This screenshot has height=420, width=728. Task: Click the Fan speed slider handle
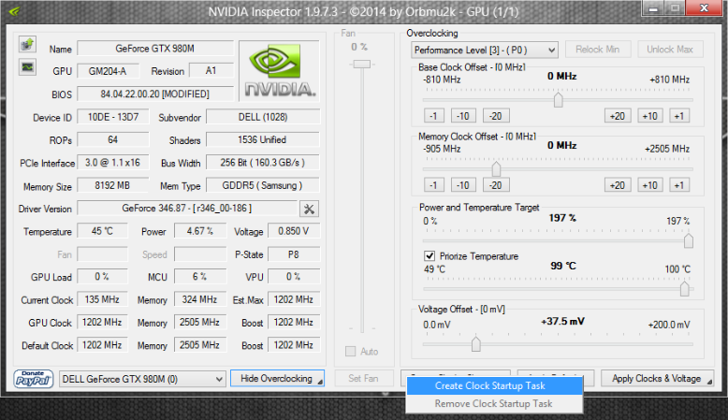pos(362,64)
